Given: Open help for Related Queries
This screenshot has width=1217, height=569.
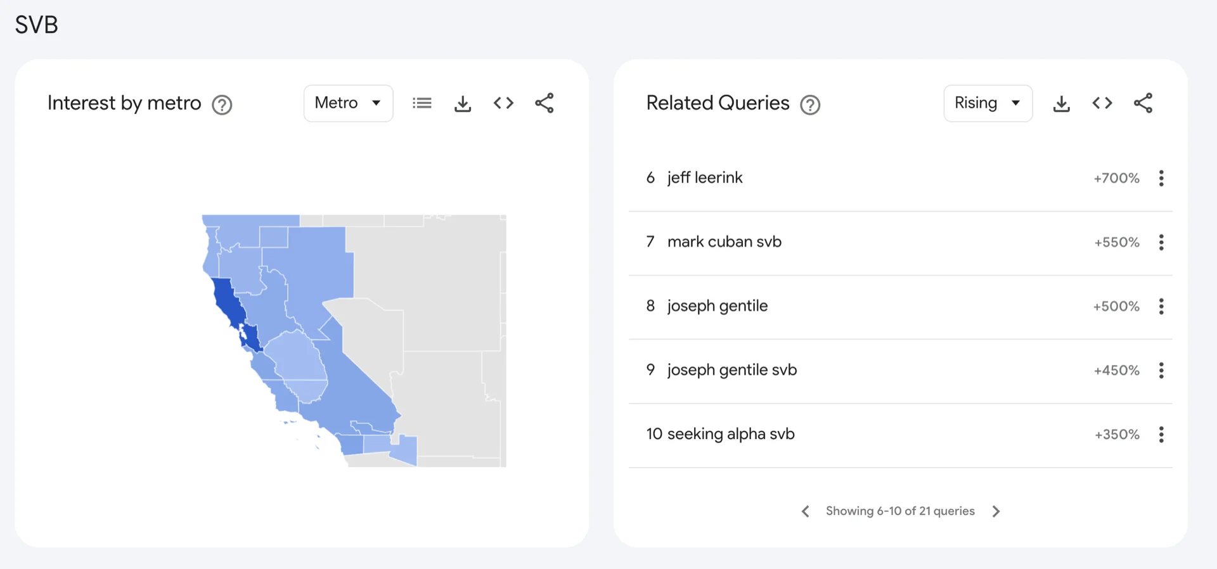Looking at the screenshot, I should (810, 105).
